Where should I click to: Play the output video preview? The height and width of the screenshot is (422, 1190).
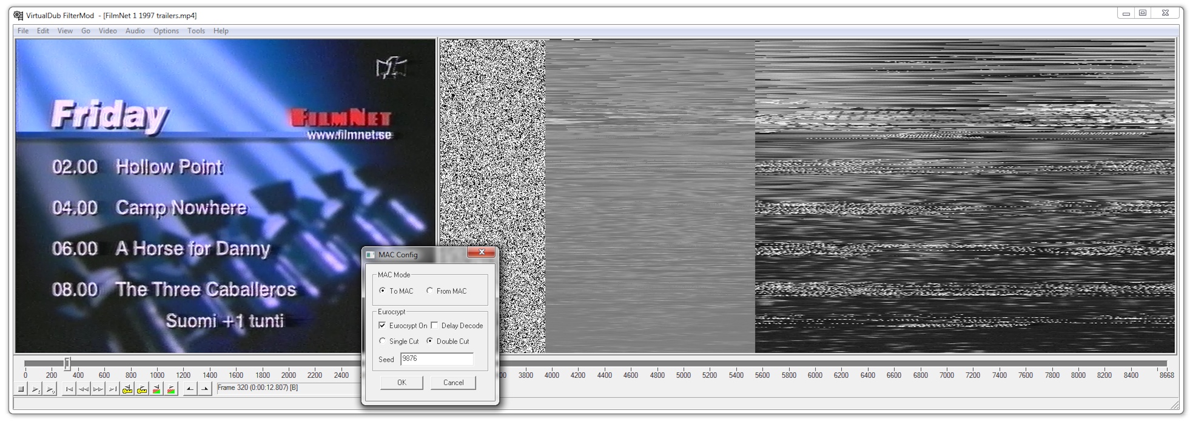50,389
